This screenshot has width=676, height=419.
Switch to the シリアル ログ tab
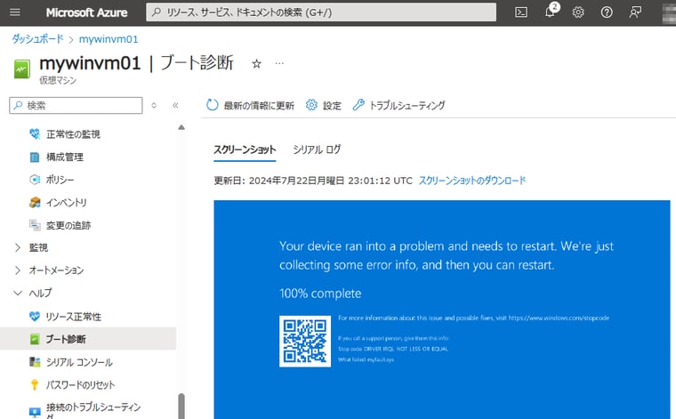coord(317,149)
